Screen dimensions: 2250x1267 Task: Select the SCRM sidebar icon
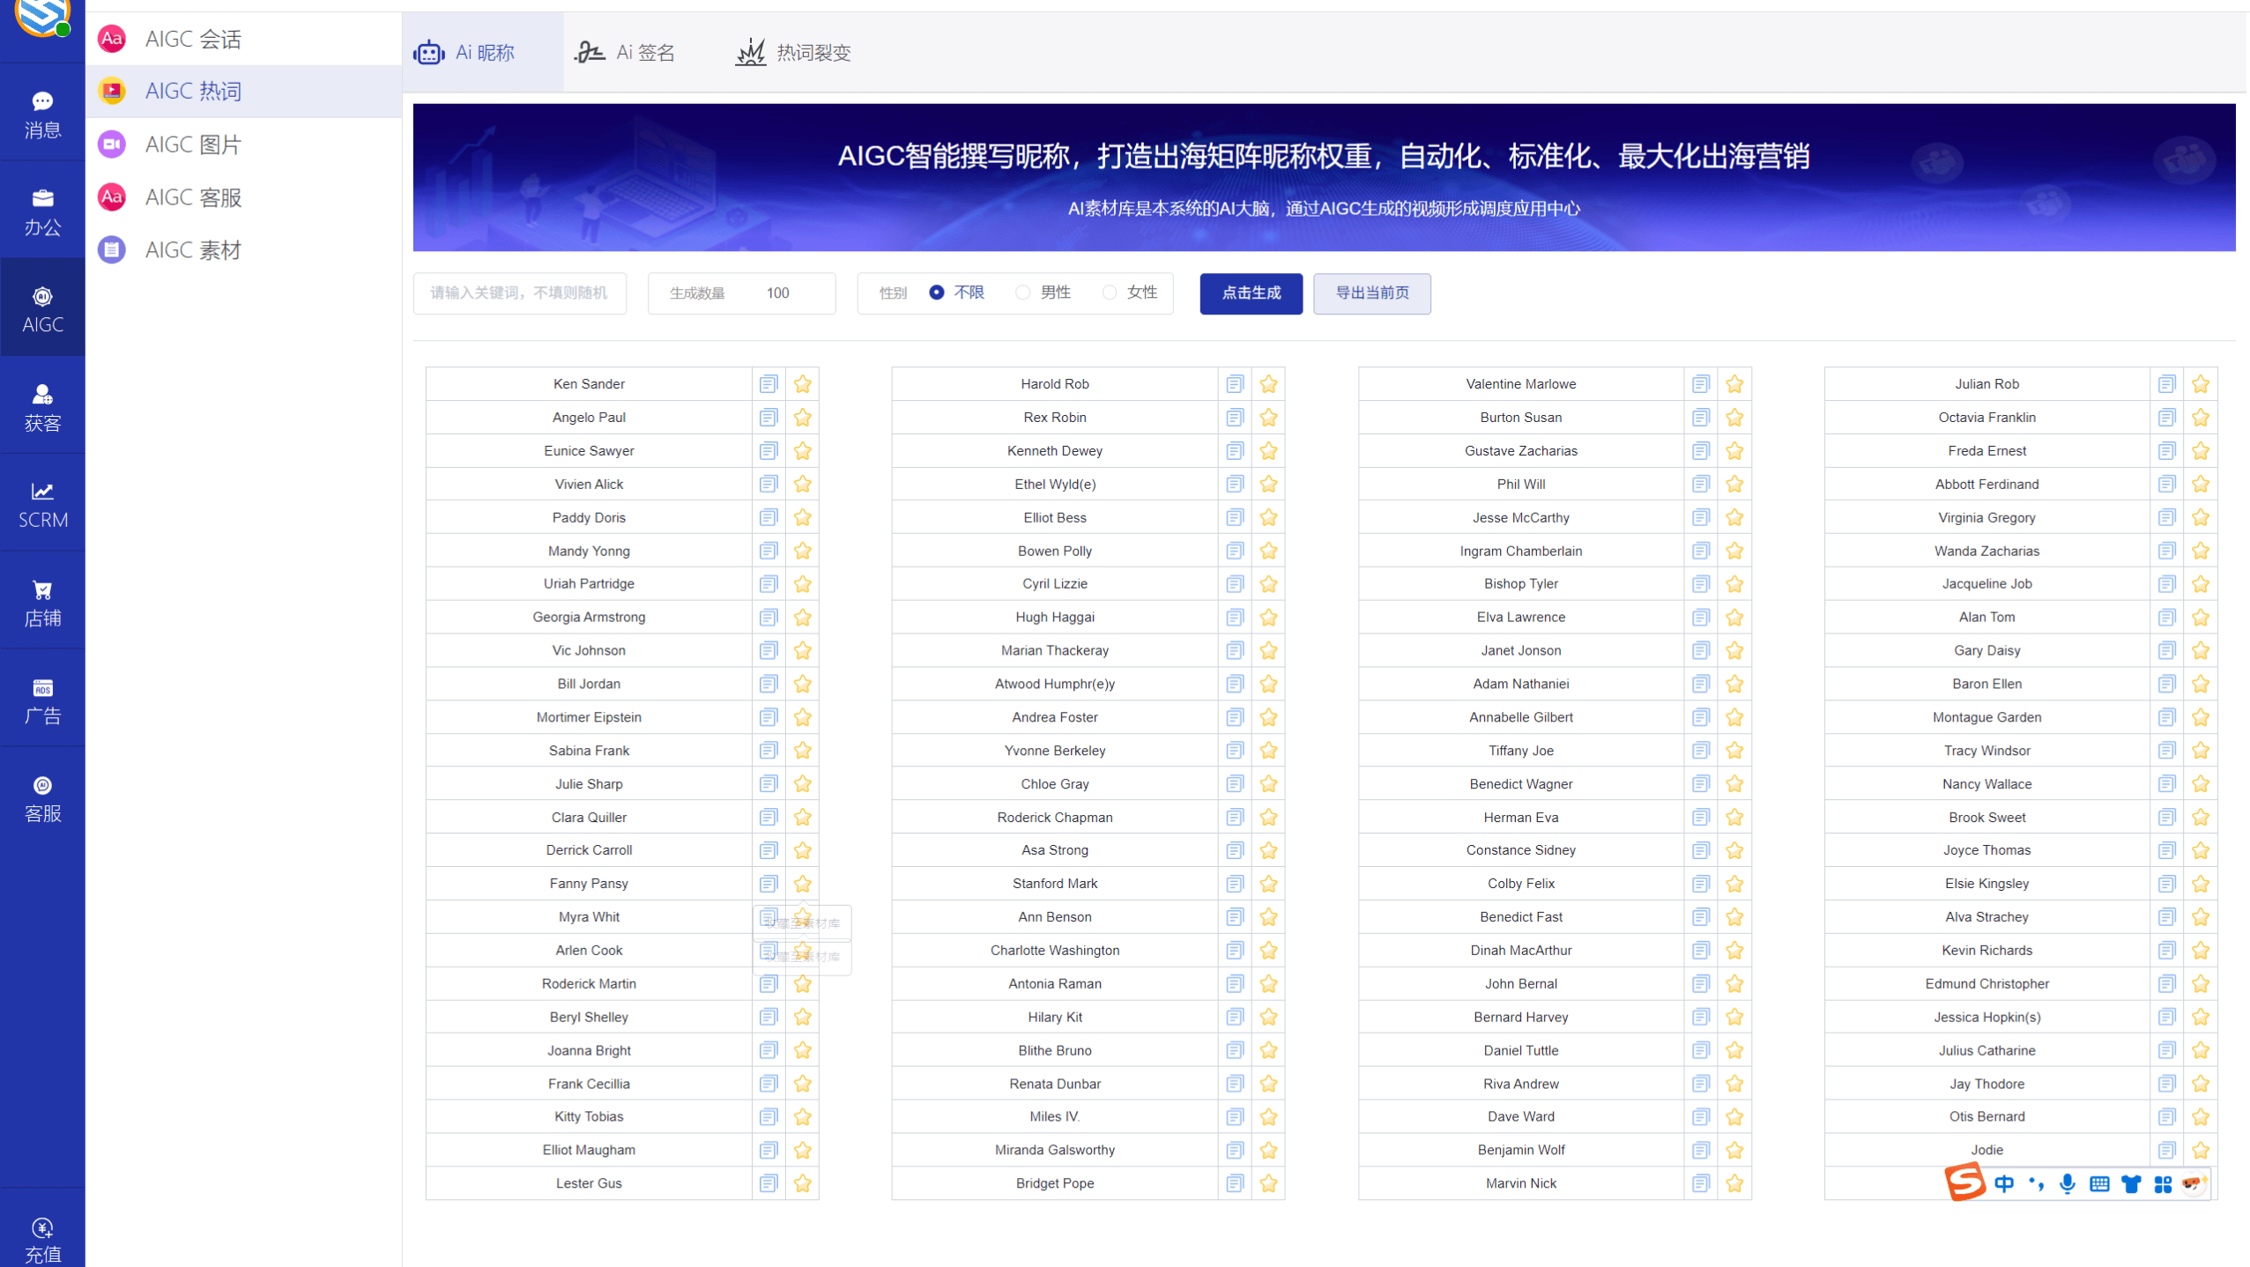41,502
